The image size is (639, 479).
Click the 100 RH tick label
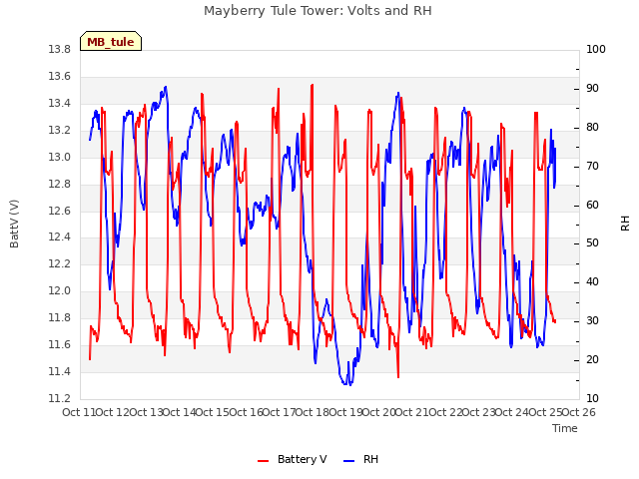[596, 50]
